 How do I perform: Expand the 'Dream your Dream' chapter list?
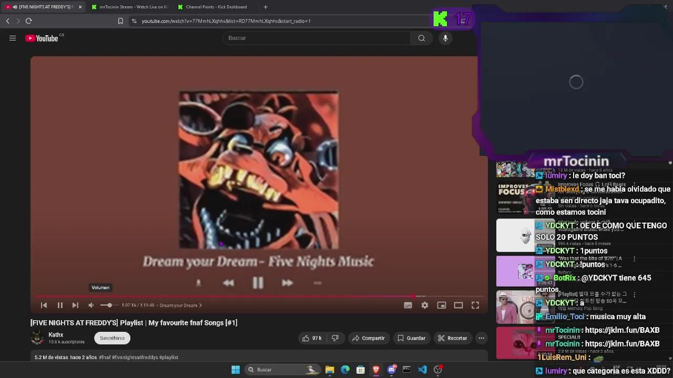tap(181, 305)
